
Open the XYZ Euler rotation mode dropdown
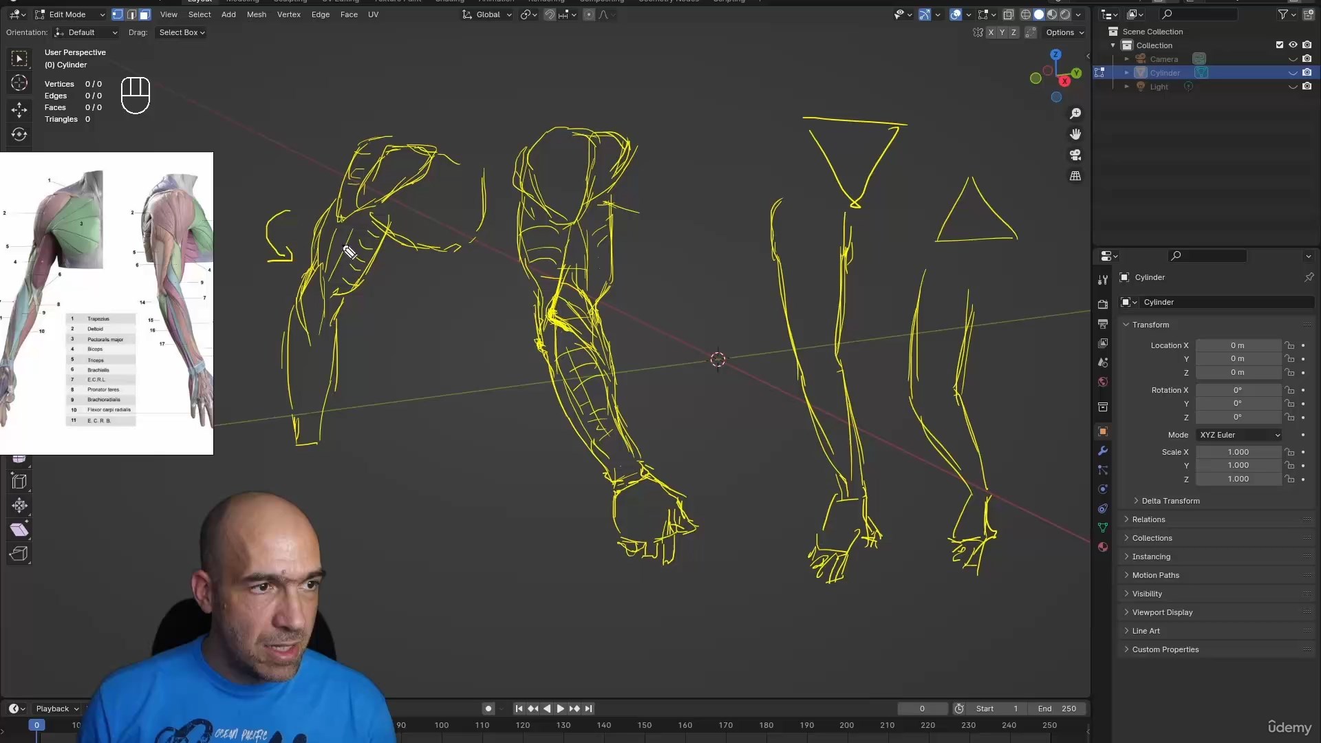pyautogui.click(x=1240, y=435)
